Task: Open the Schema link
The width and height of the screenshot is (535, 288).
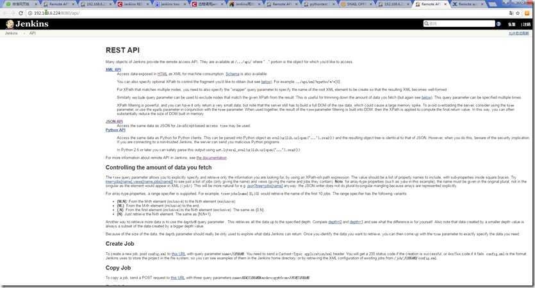Action: (x=233, y=74)
